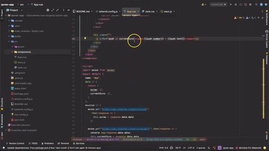Click the editor vertical scrollbar thumb

point(264,89)
